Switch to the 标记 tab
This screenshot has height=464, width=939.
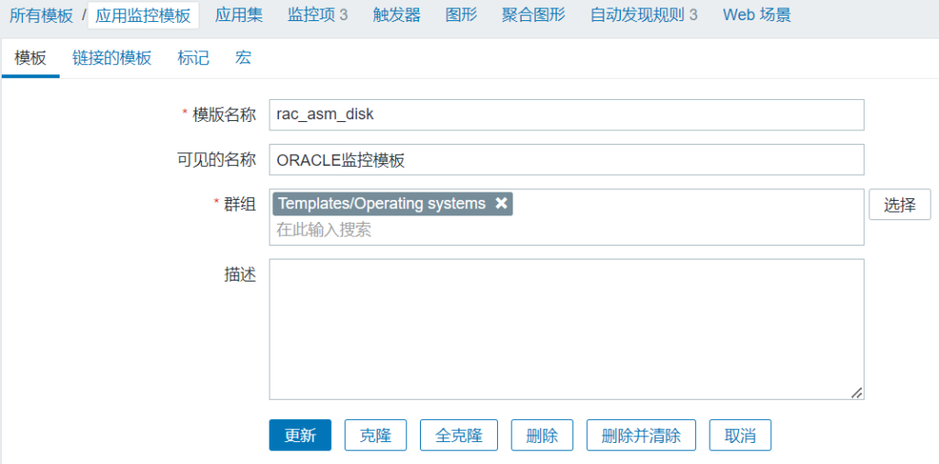(x=193, y=58)
